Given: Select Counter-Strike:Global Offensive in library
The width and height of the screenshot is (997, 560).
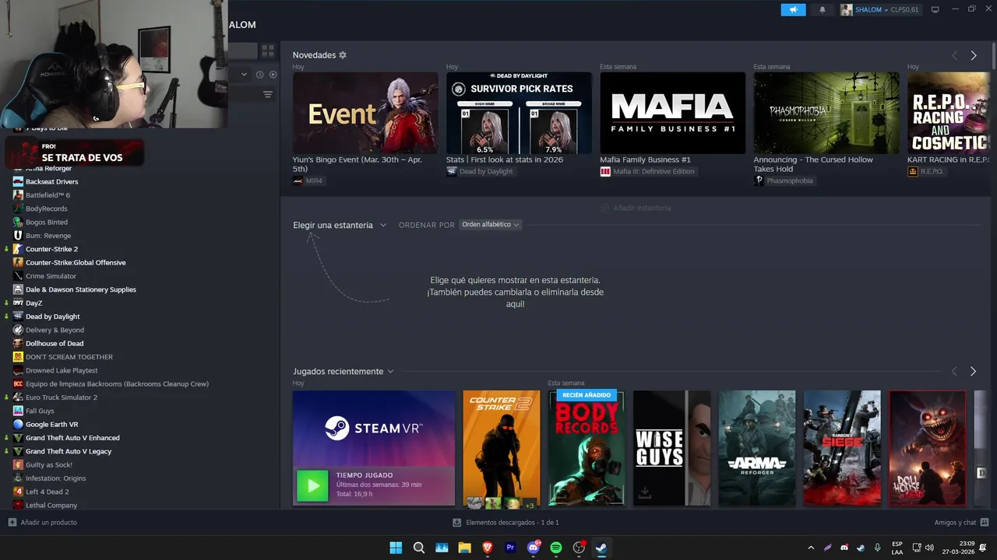Looking at the screenshot, I should [75, 262].
